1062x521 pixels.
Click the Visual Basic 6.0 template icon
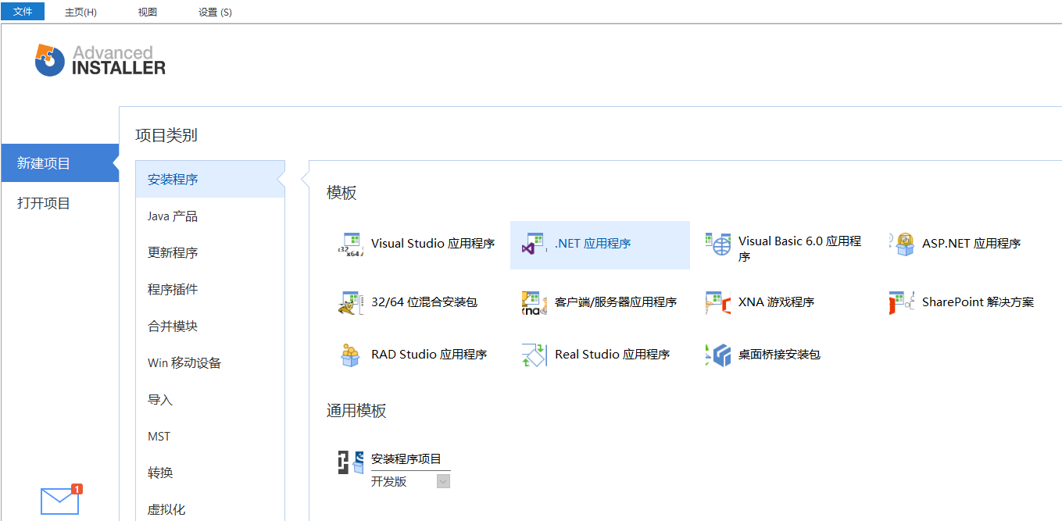718,244
